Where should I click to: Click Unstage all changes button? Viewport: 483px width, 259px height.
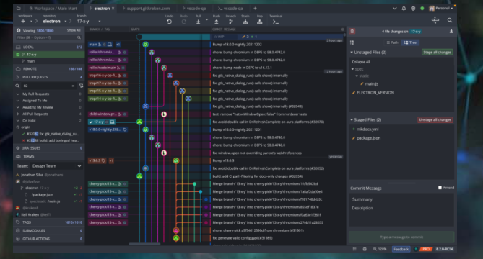[435, 119]
